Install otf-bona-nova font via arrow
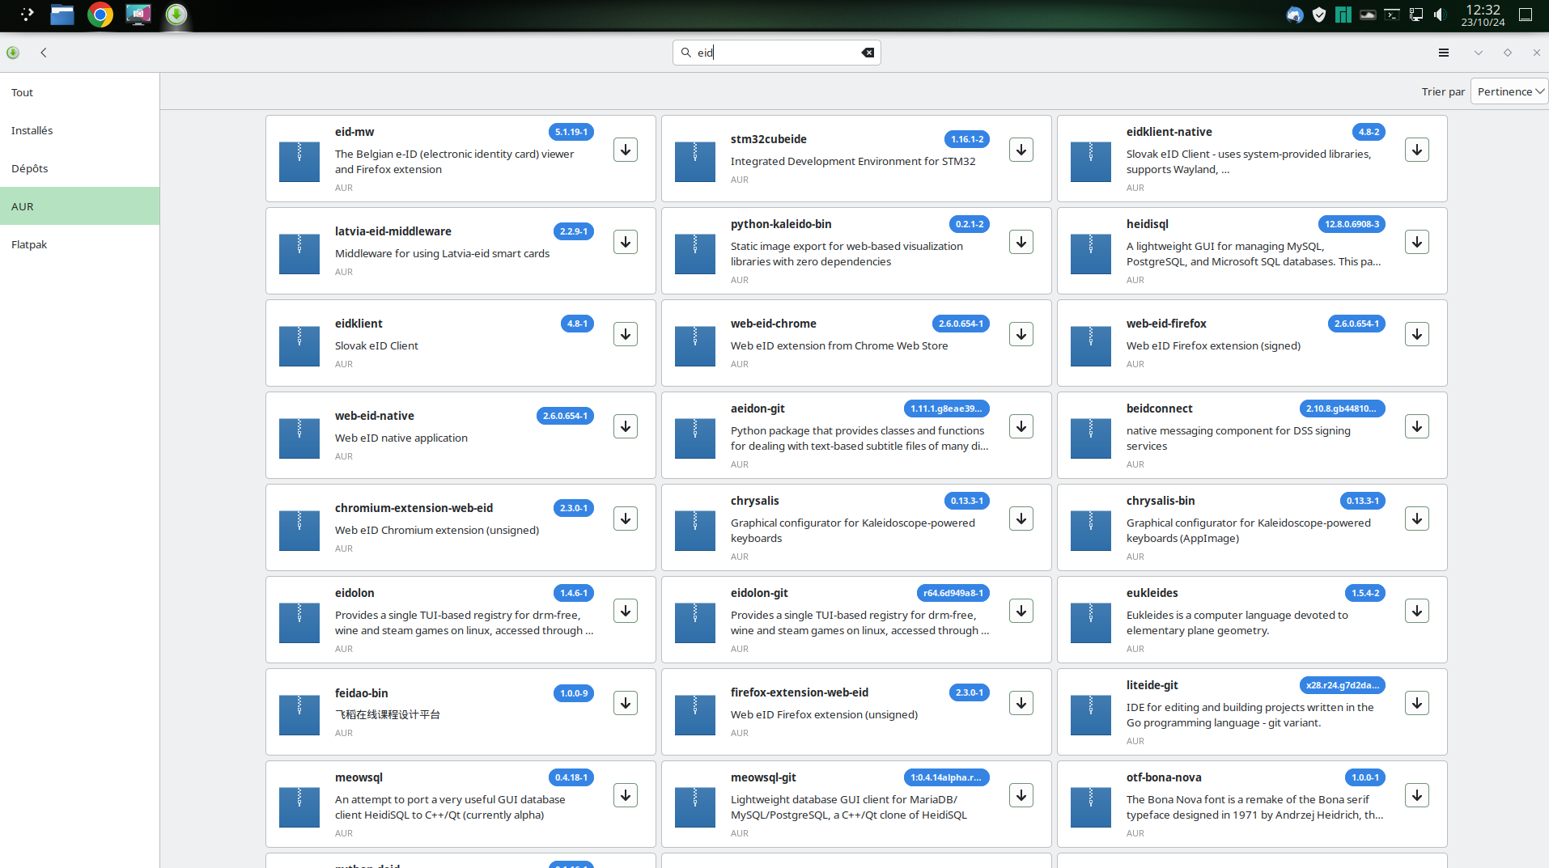1549x868 pixels. point(1417,795)
